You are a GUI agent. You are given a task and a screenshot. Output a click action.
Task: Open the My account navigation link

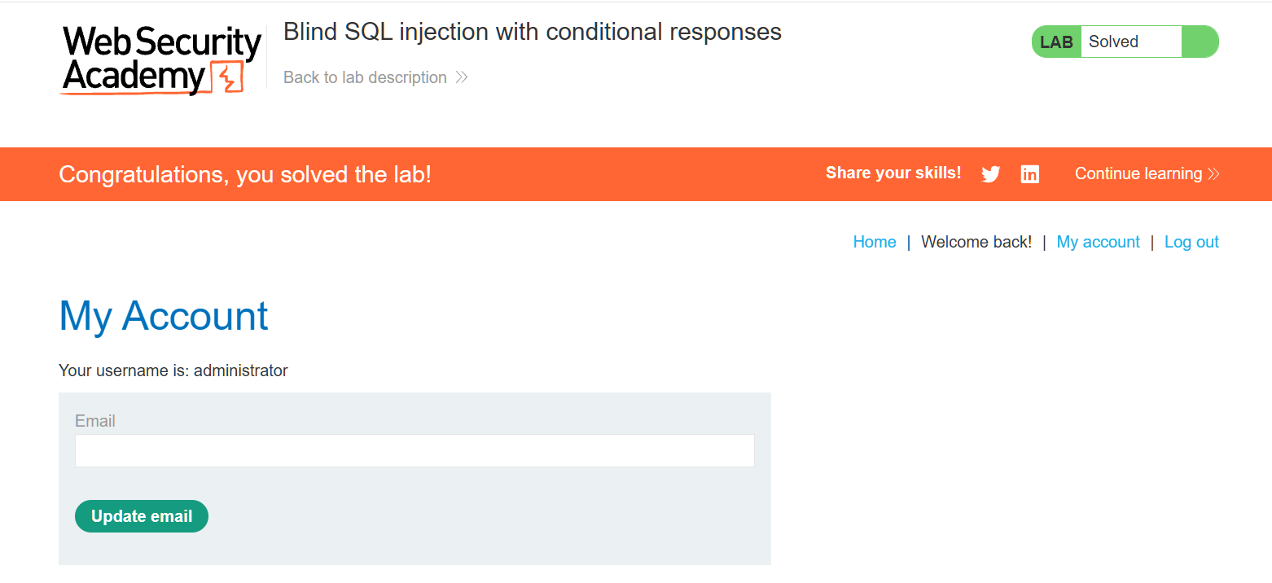pyautogui.click(x=1098, y=242)
